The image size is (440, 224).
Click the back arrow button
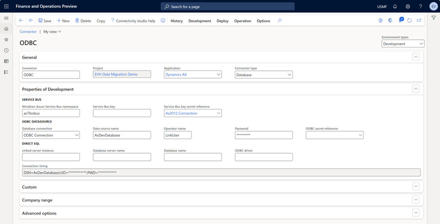pos(21,21)
